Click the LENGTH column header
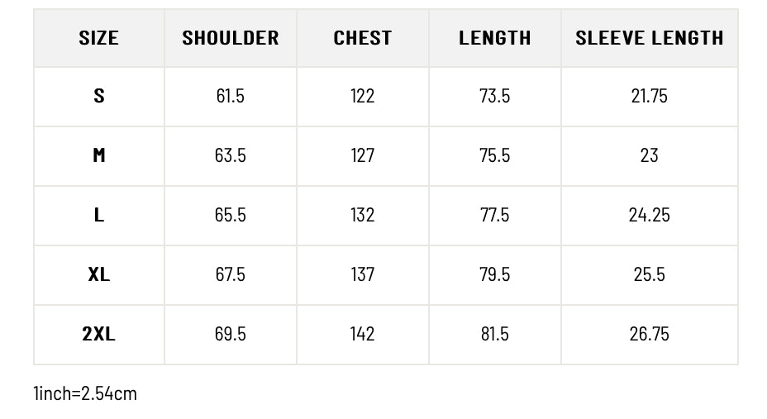 click(495, 38)
